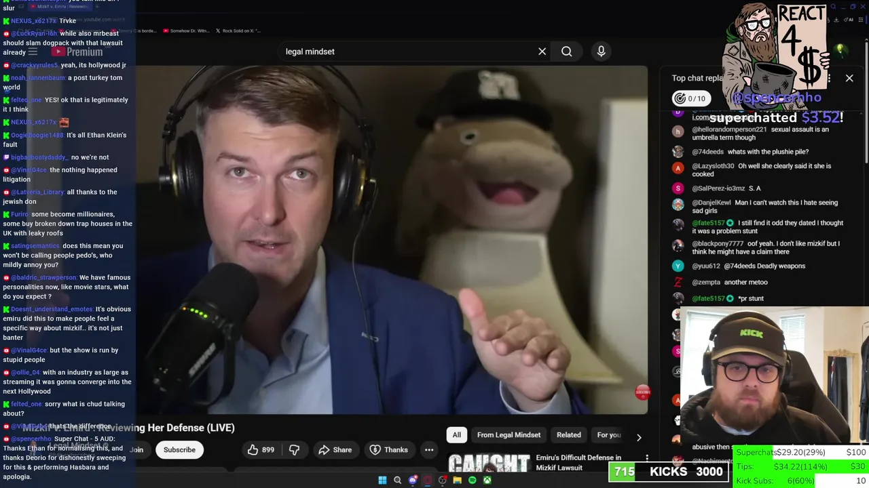
Task: Select the All filter chip
Action: coord(457,435)
